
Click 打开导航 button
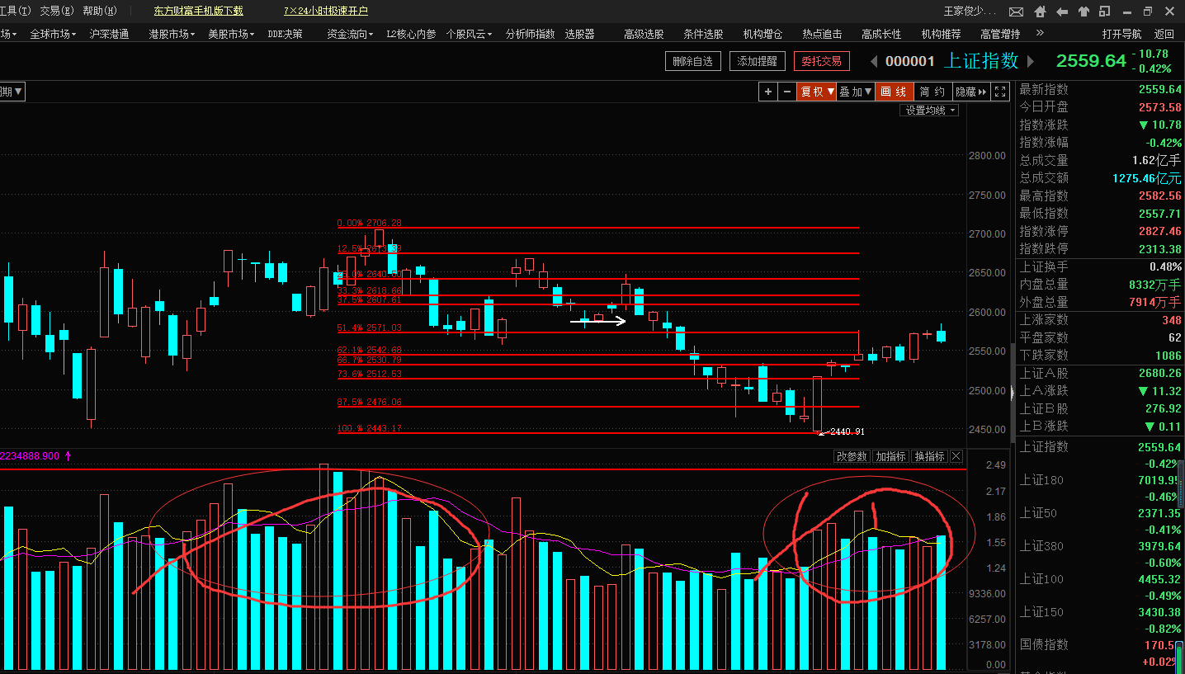(x=1122, y=34)
